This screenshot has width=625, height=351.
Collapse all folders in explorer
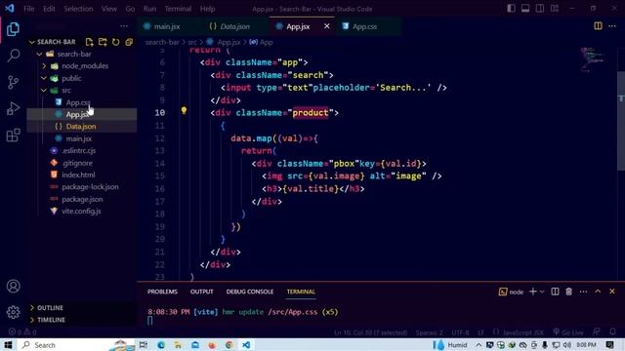tap(129, 42)
